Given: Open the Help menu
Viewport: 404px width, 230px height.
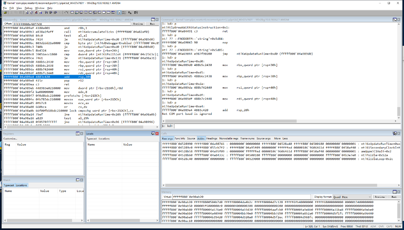Looking at the screenshot, I should point(50,8).
